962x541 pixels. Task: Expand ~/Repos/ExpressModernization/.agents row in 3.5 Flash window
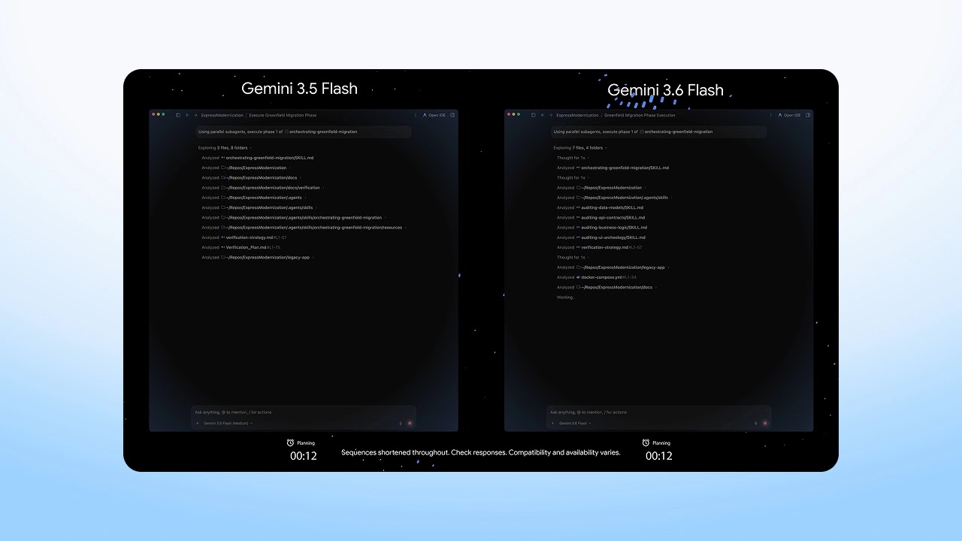(x=253, y=198)
